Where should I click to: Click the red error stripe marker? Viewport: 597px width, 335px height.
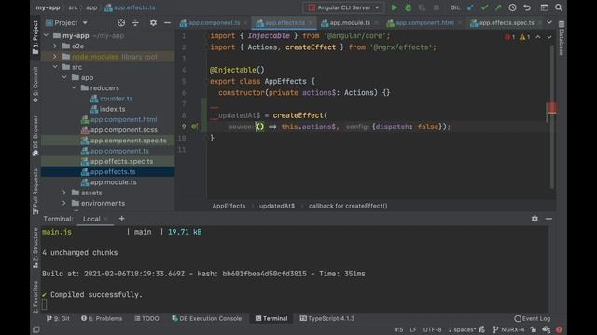click(552, 108)
